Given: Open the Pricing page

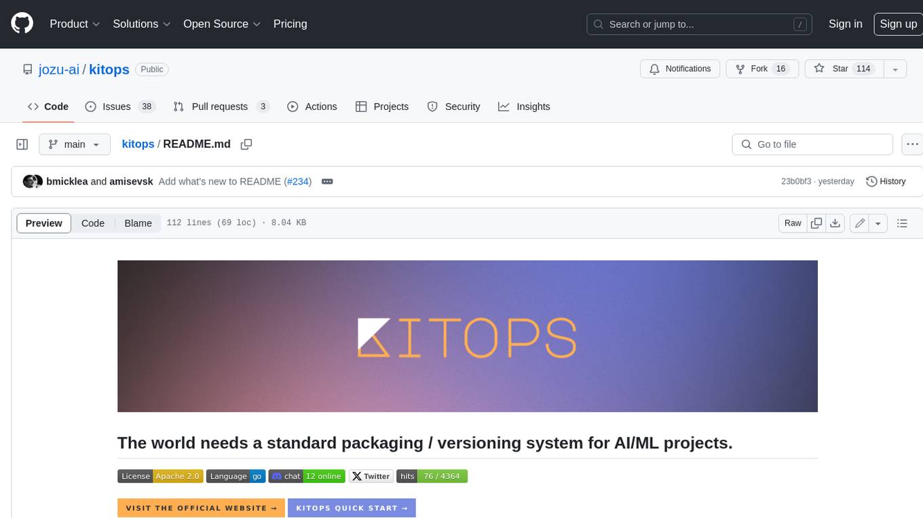Looking at the screenshot, I should [x=290, y=24].
